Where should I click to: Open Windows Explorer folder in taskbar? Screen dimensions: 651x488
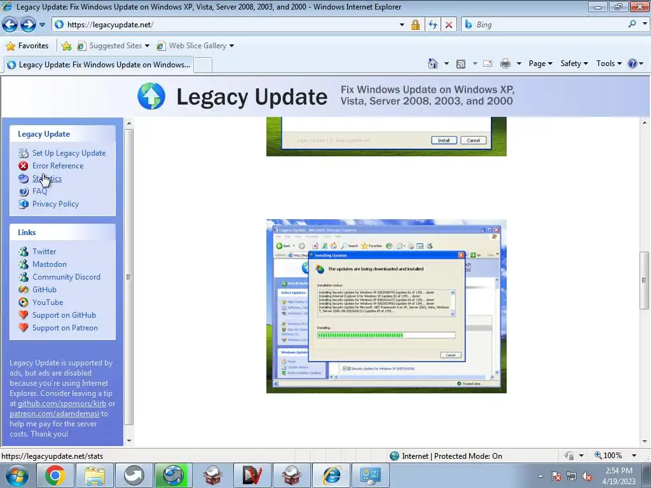pos(94,475)
